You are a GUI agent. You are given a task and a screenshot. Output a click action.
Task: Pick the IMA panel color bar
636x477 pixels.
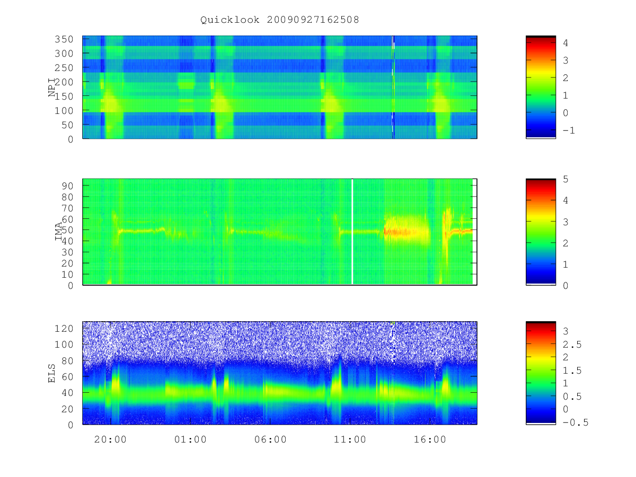541,232
